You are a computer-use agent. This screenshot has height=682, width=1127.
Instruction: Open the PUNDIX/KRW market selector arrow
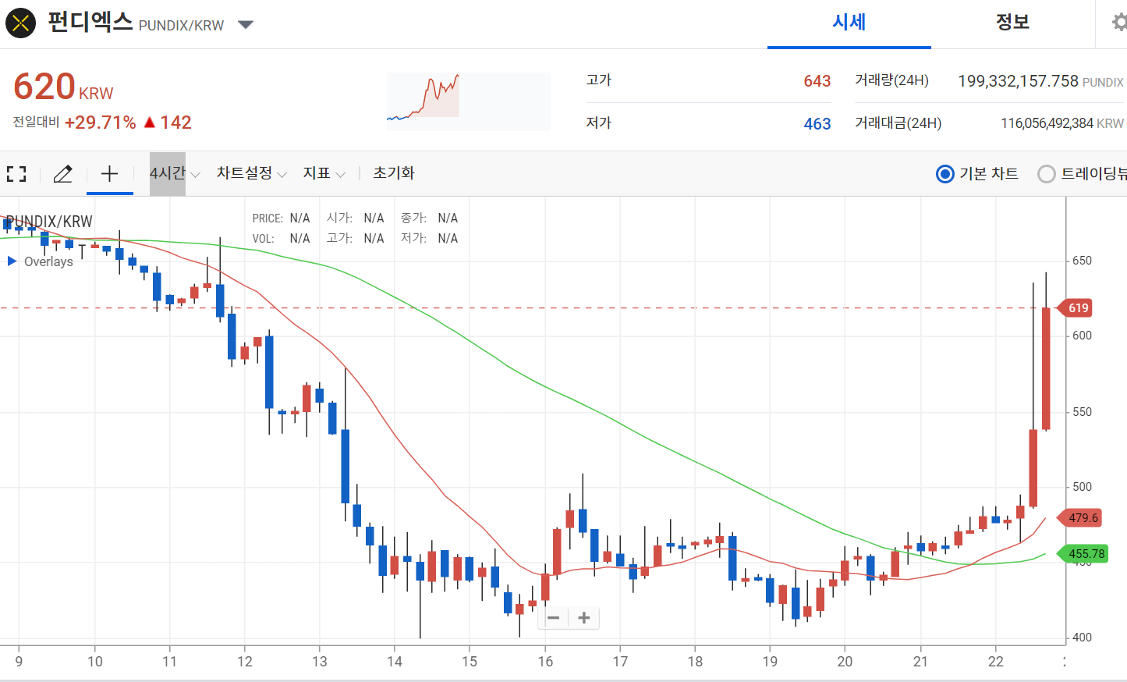246,25
